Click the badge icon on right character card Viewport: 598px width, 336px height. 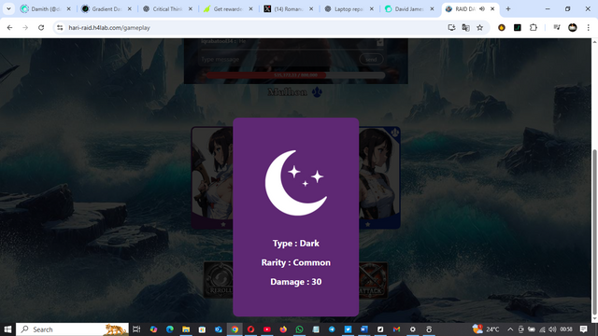click(x=394, y=133)
